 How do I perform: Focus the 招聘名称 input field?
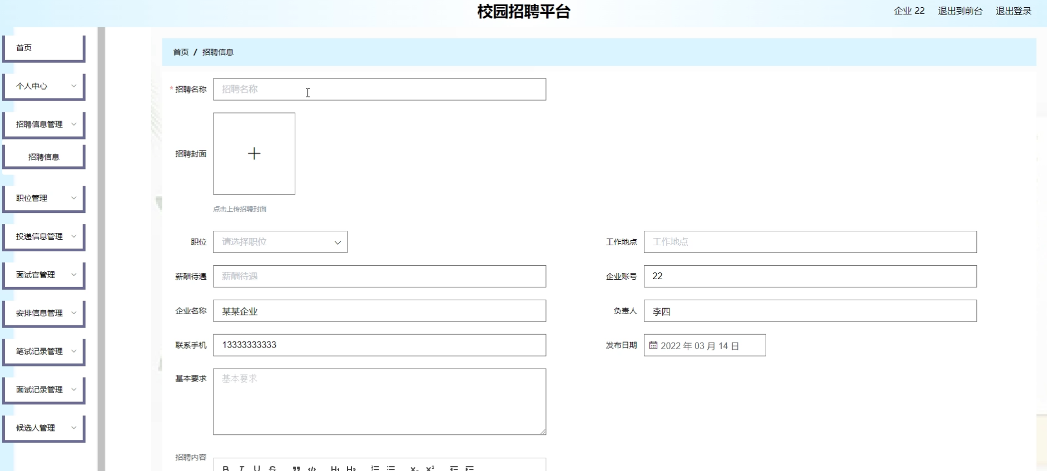[380, 90]
